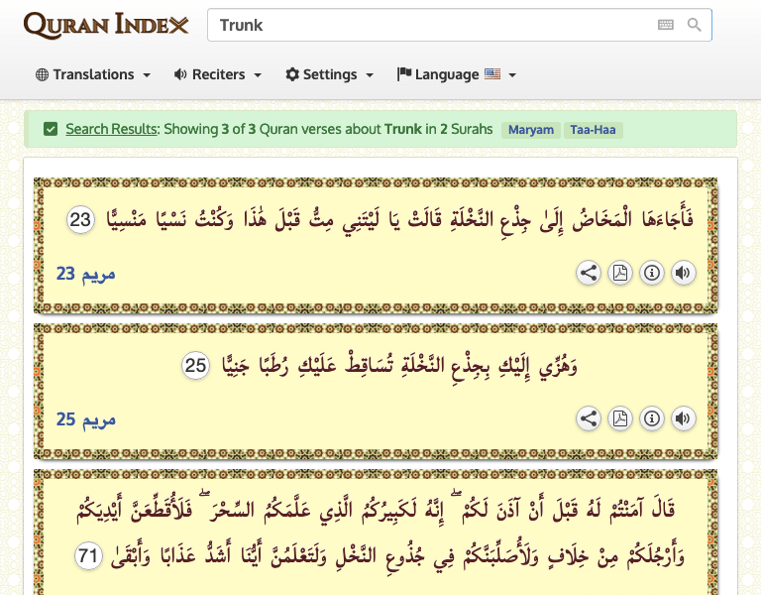Export Maryam verse 25 as PDF
Viewport: 761px width, 595px height.
tap(620, 419)
